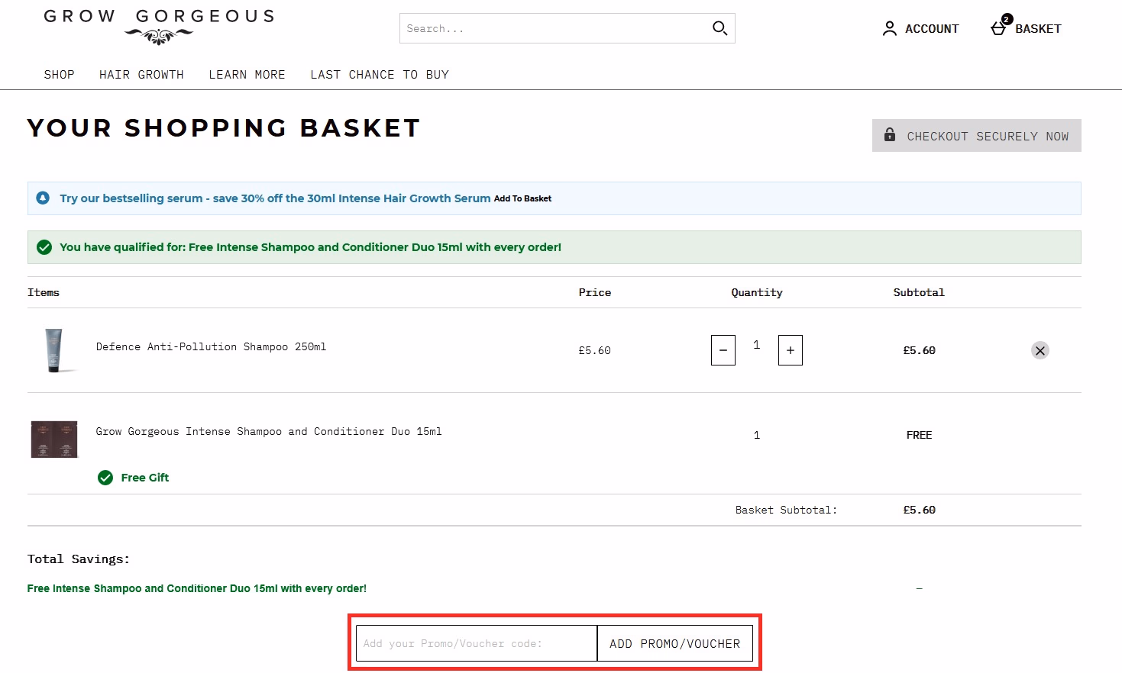Open the Hair Growth menu

[x=141, y=75]
